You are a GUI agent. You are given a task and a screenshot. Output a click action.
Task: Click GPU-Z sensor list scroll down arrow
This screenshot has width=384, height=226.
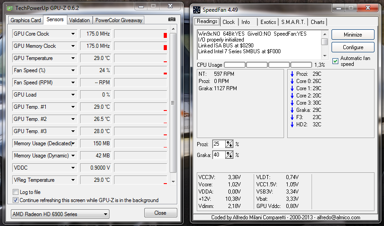[173, 181]
